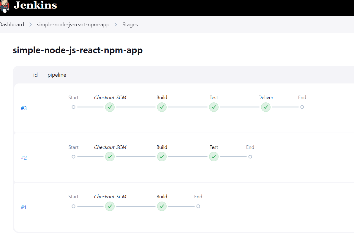
Task: Click the Deliver stage label in build #3
Action: 266,97
